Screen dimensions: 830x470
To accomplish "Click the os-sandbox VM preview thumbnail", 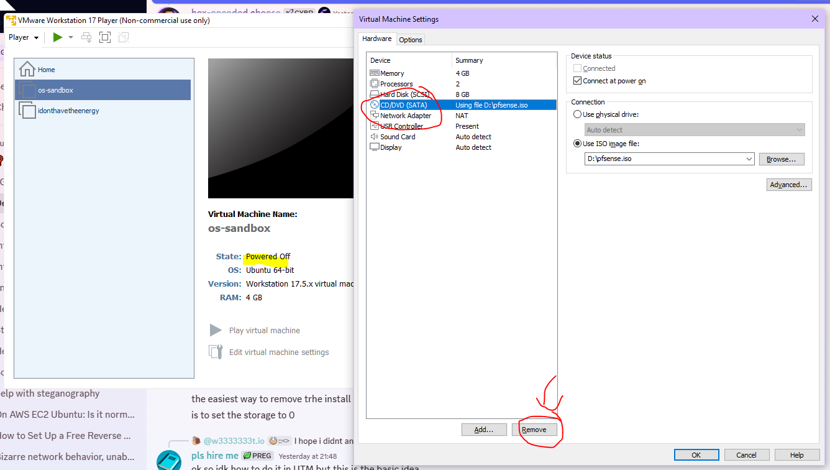I will [281, 129].
